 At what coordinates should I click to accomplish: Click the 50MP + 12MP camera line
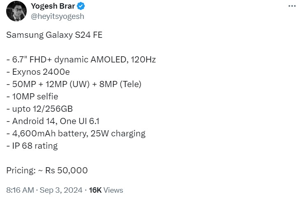74,85
